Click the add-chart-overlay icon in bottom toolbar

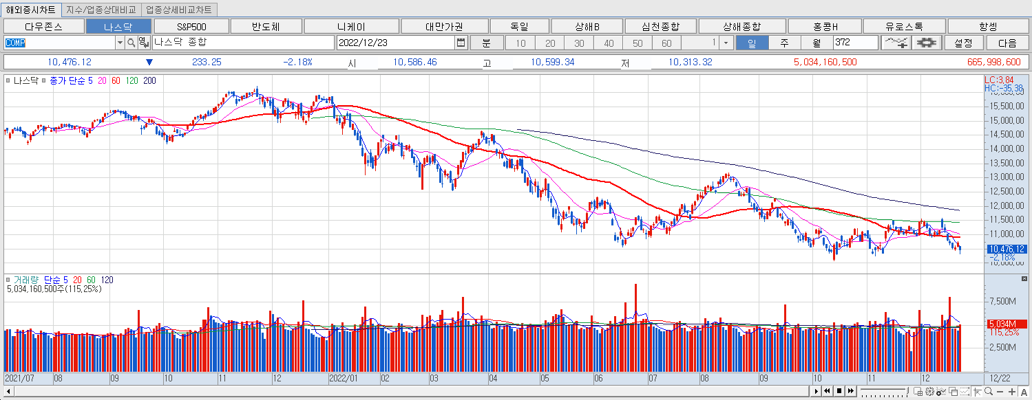point(940,391)
